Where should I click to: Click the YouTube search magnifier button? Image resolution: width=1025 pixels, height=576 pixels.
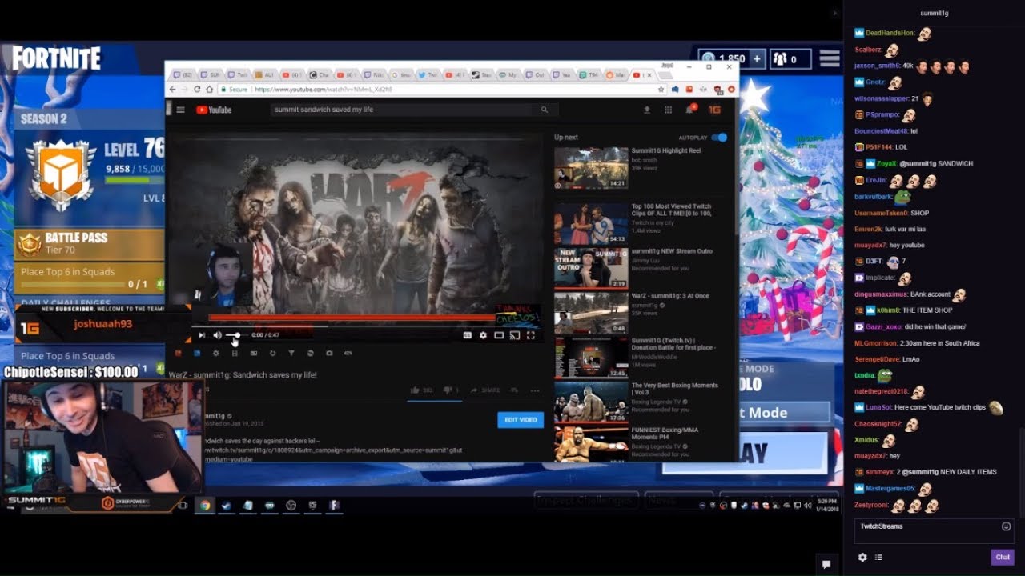(x=545, y=110)
